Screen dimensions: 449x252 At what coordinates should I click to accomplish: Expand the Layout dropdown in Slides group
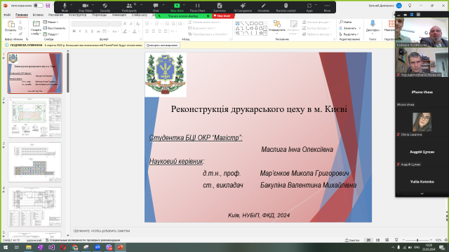(x=51, y=22)
